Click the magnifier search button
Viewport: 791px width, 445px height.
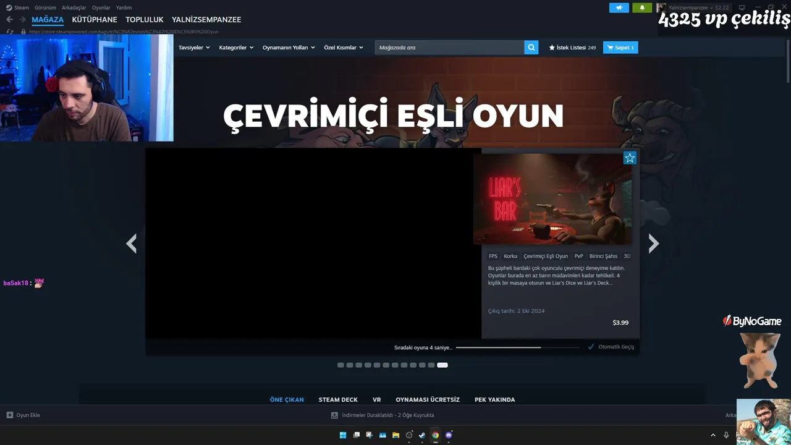(x=531, y=48)
